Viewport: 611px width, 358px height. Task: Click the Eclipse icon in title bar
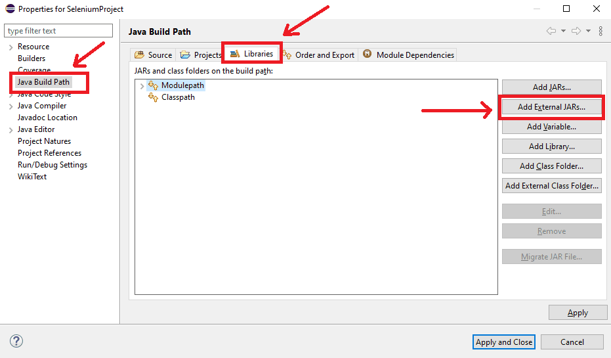[9, 9]
